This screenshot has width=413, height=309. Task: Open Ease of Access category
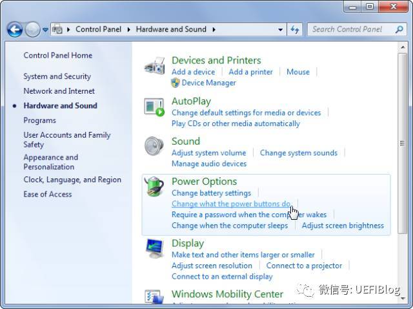coord(48,195)
